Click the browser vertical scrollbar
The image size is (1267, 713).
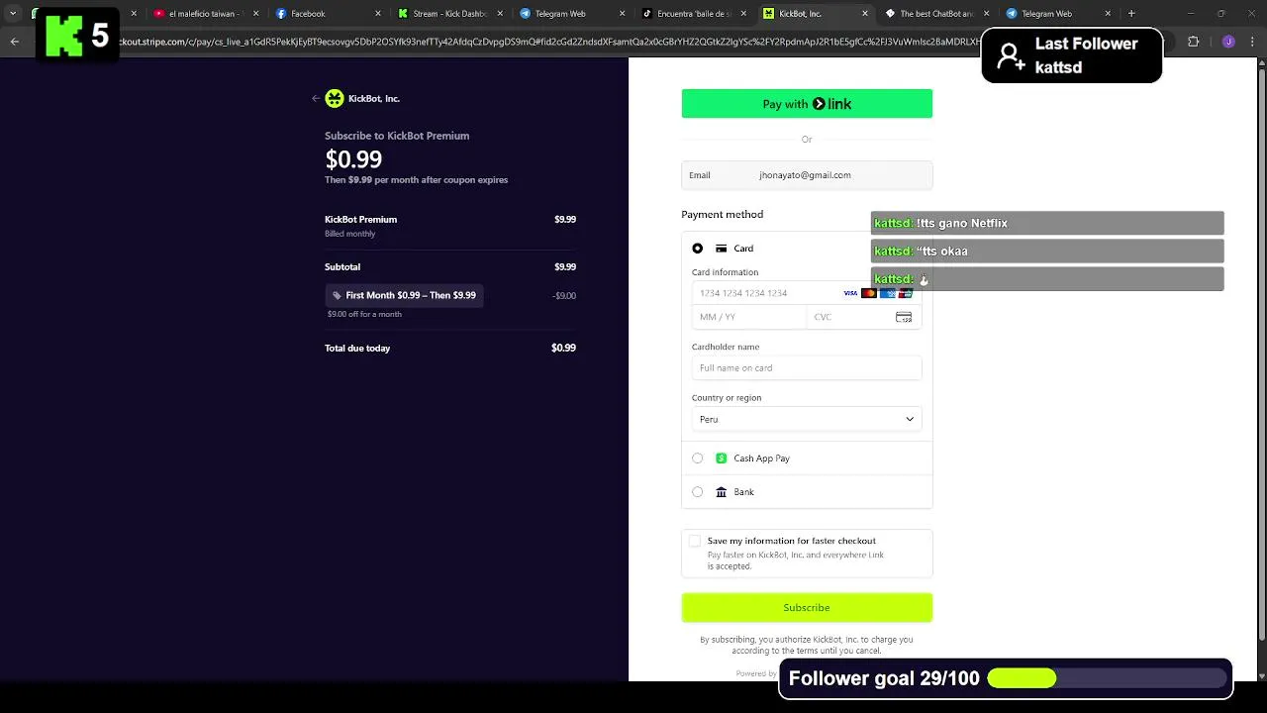tap(1261, 356)
